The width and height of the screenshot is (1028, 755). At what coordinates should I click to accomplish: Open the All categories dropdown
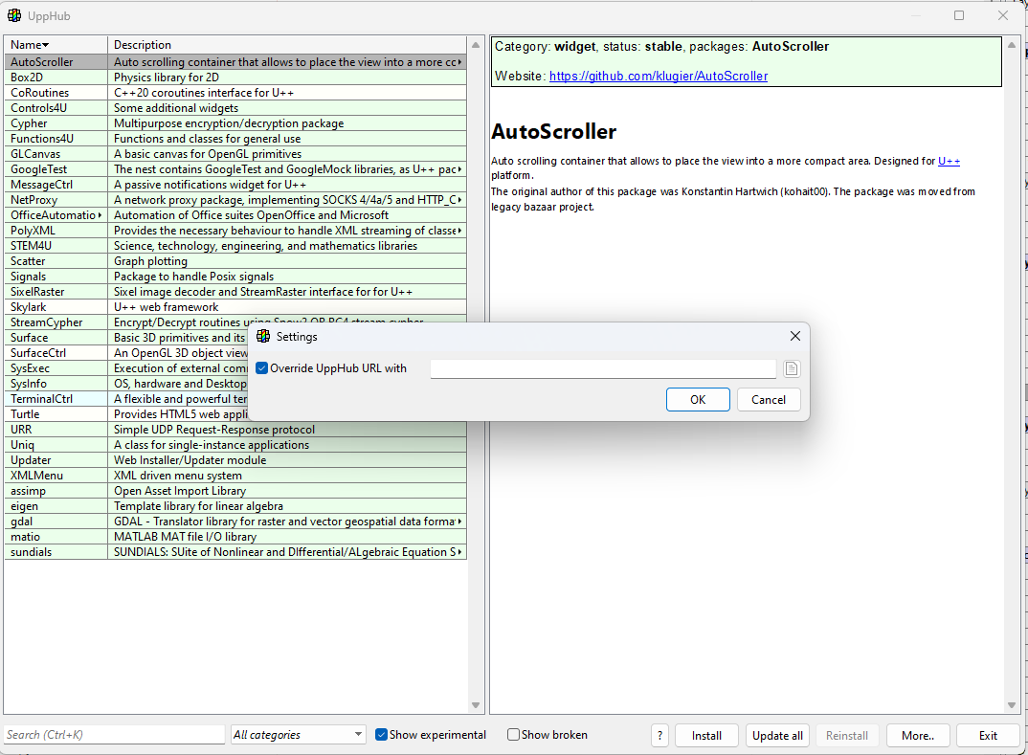[299, 735]
